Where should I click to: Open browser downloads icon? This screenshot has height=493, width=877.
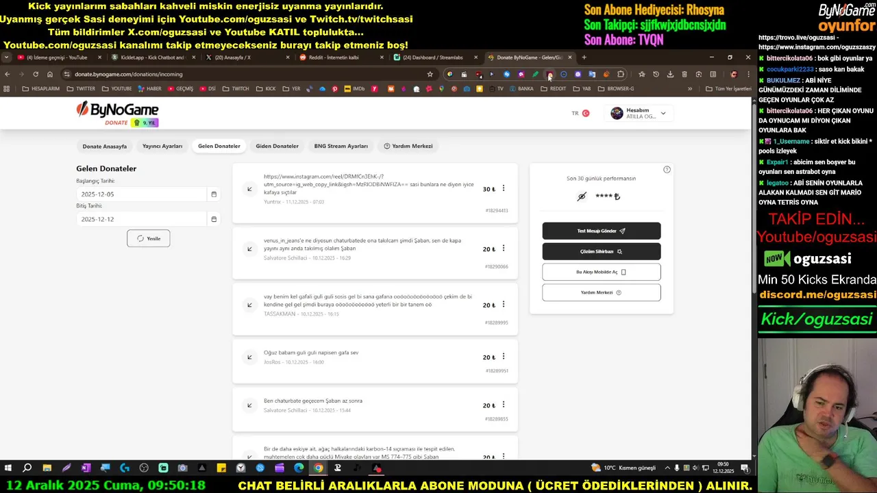tap(670, 74)
